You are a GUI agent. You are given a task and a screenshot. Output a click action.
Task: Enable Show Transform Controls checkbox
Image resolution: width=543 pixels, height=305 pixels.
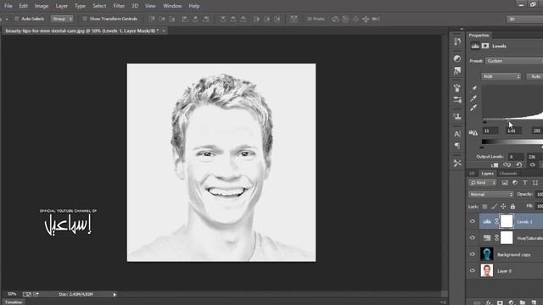pos(85,19)
